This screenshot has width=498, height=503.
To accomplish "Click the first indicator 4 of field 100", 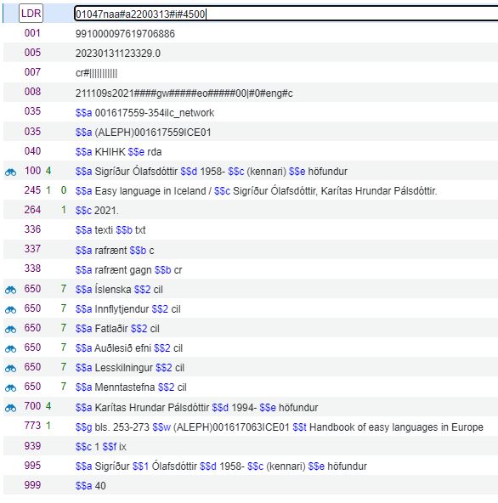I will point(48,171).
